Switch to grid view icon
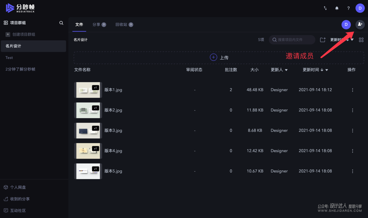Image resolution: width=368 pixels, height=218 pixels. [x=361, y=39]
